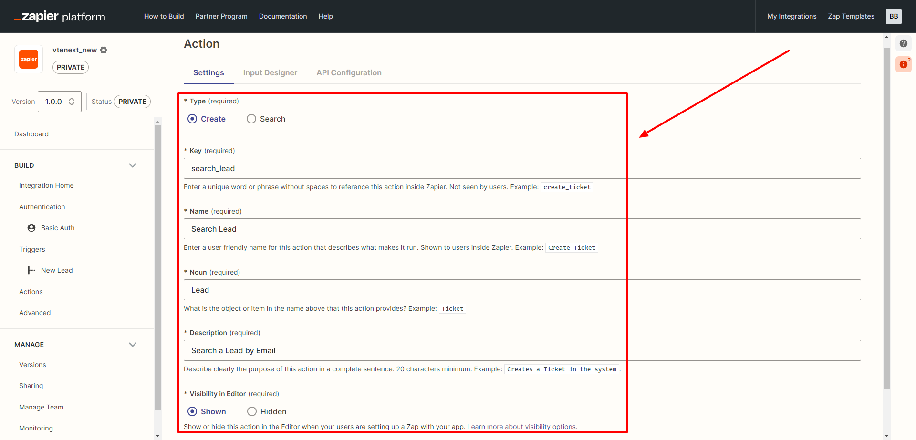Collapse the MANAGE section chevron
Screen dimensions: 916x440
pyautogui.click(x=133, y=345)
